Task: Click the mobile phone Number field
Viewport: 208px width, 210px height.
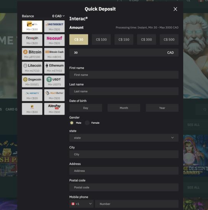Action: (137, 204)
